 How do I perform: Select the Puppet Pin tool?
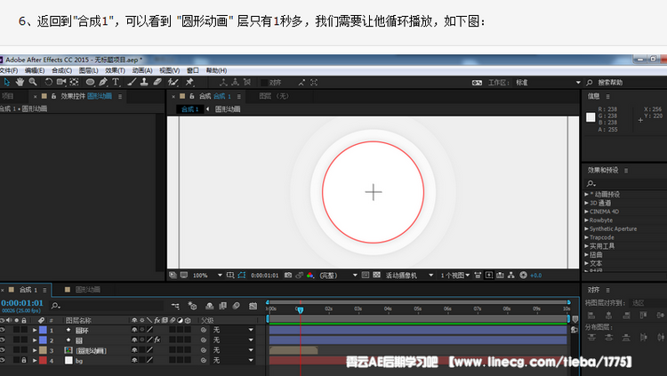point(189,82)
